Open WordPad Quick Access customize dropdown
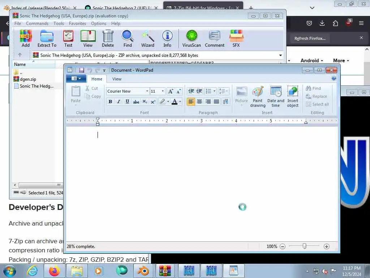Screen dimensions: 370x278 tap(104, 71)
